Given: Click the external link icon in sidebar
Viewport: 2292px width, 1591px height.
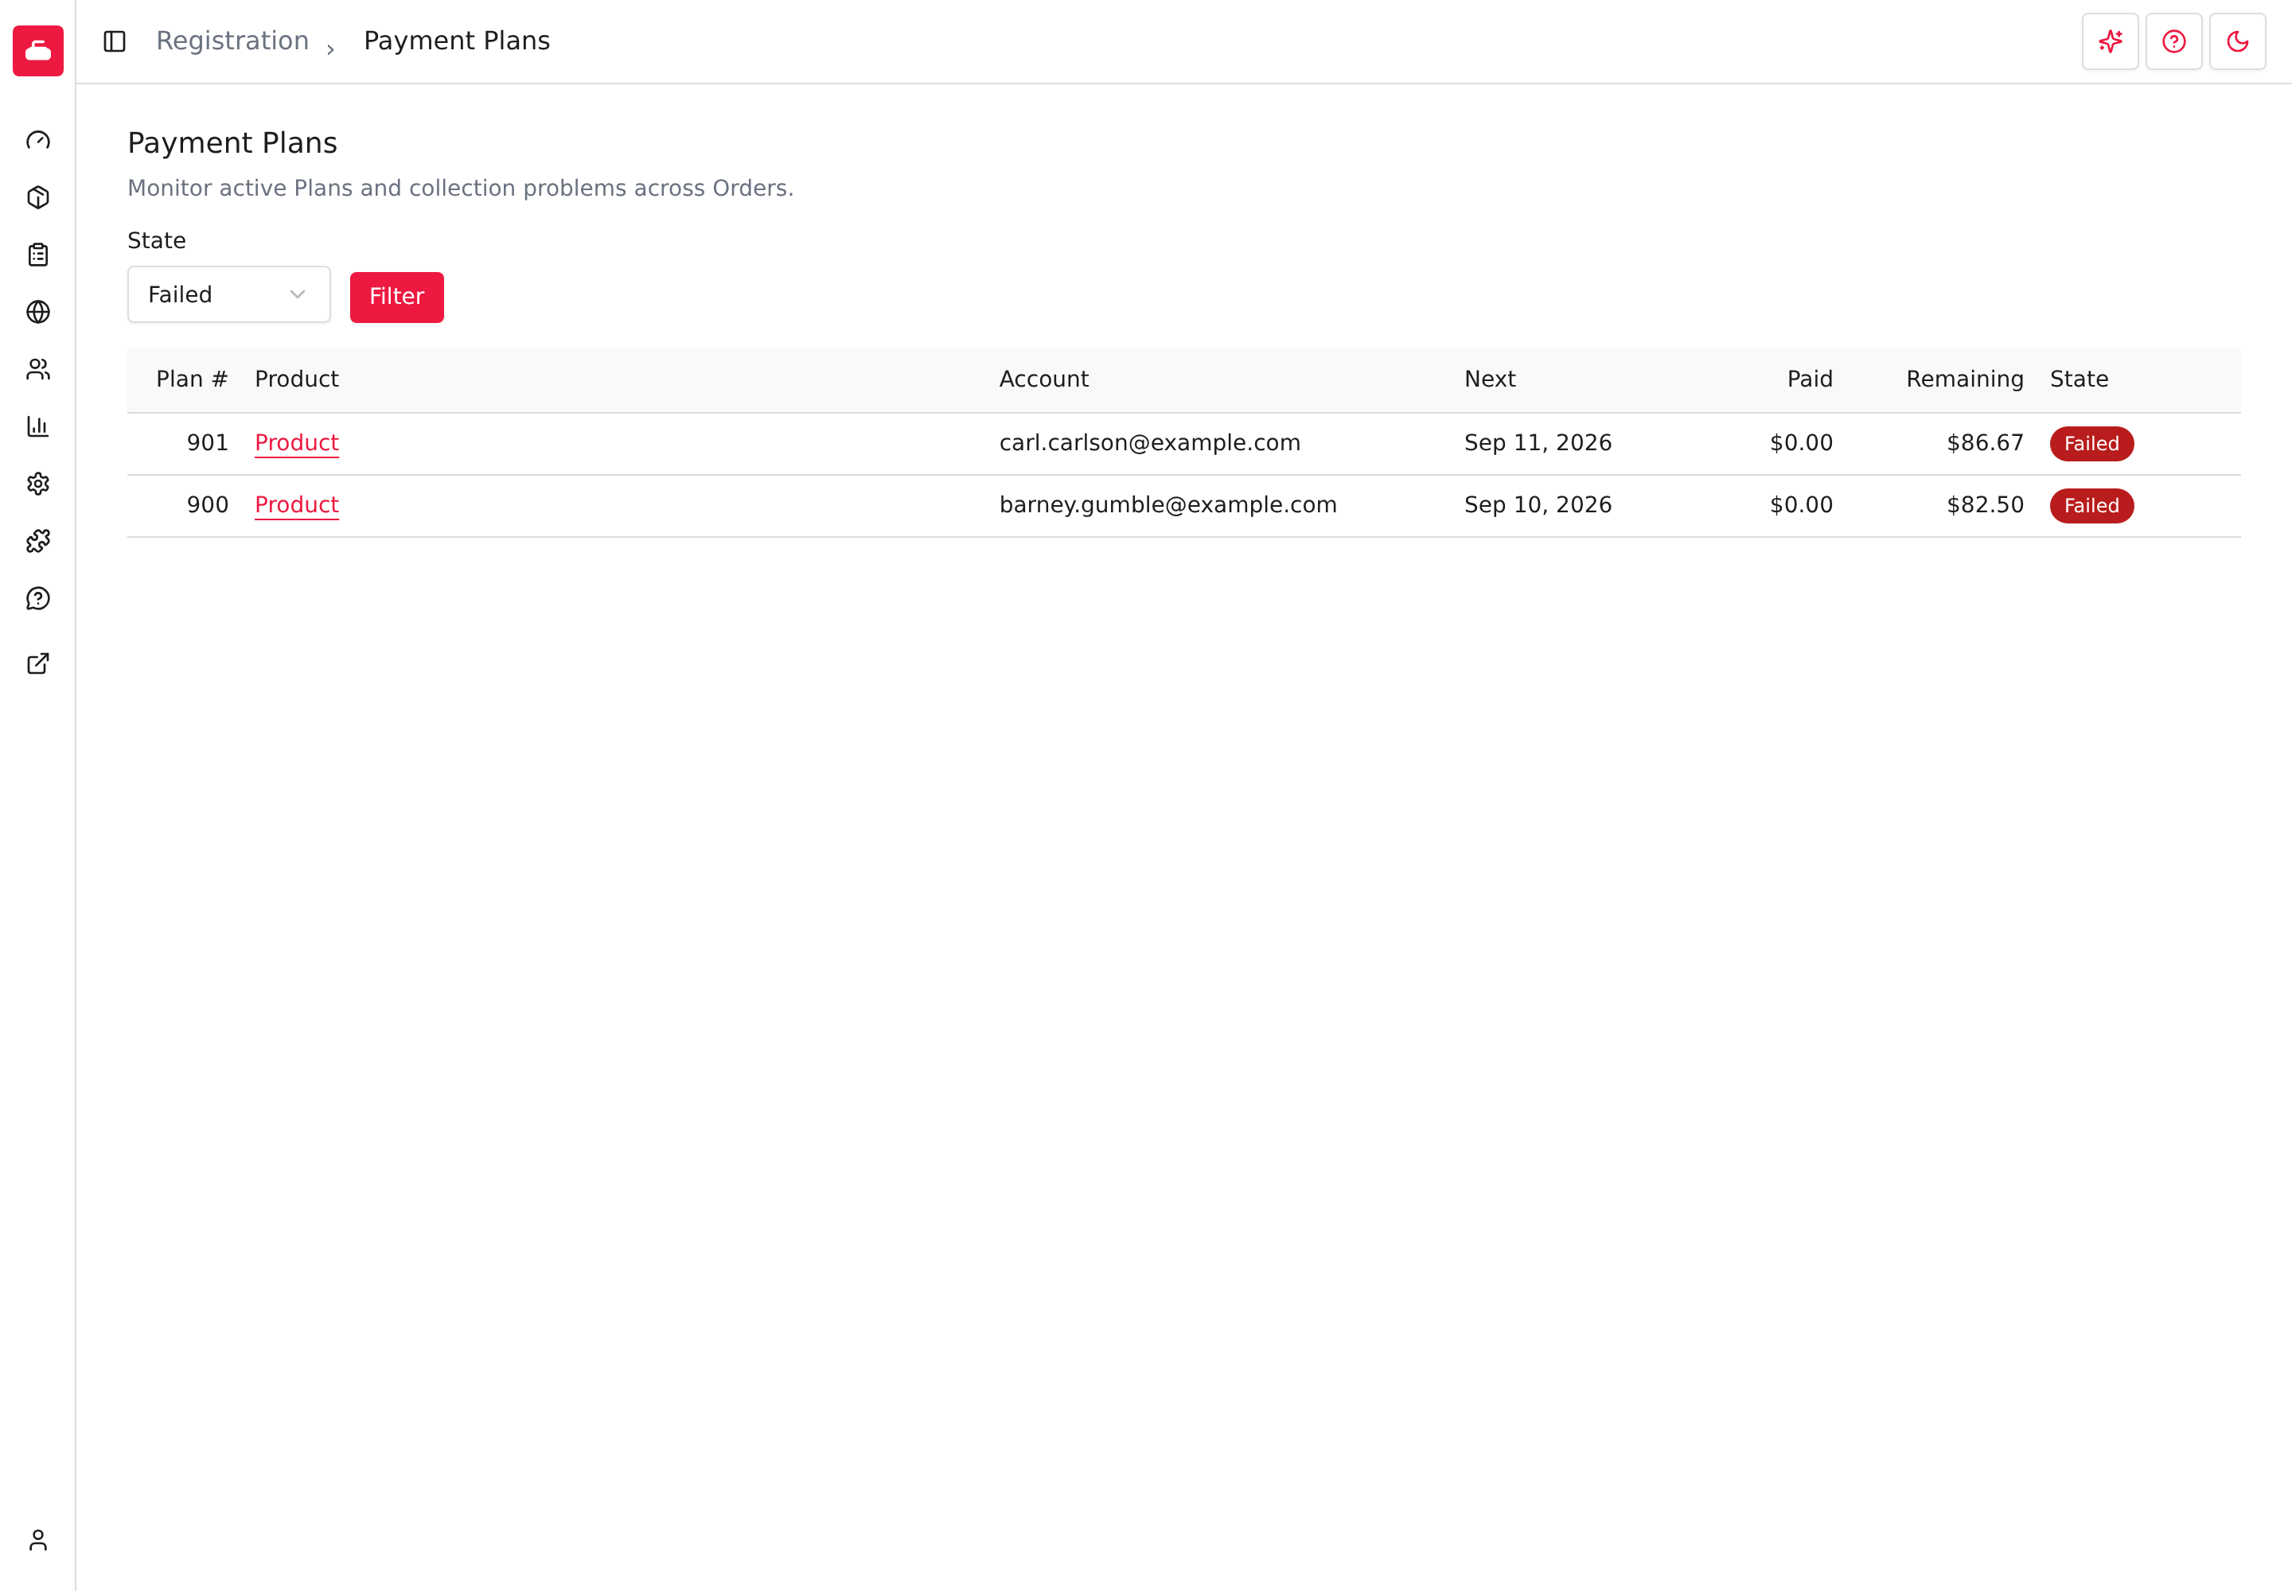Looking at the screenshot, I should tap(38, 664).
